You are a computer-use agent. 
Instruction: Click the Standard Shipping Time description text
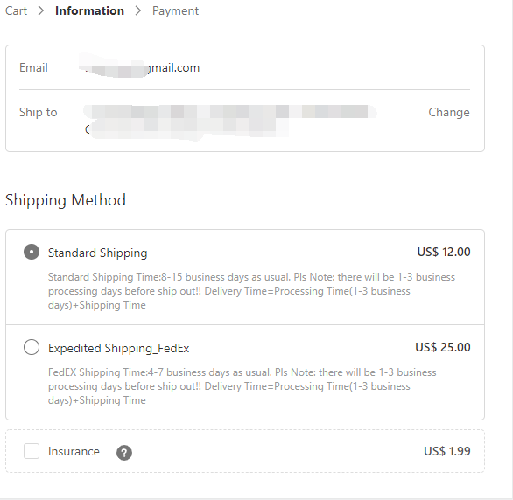click(x=251, y=291)
